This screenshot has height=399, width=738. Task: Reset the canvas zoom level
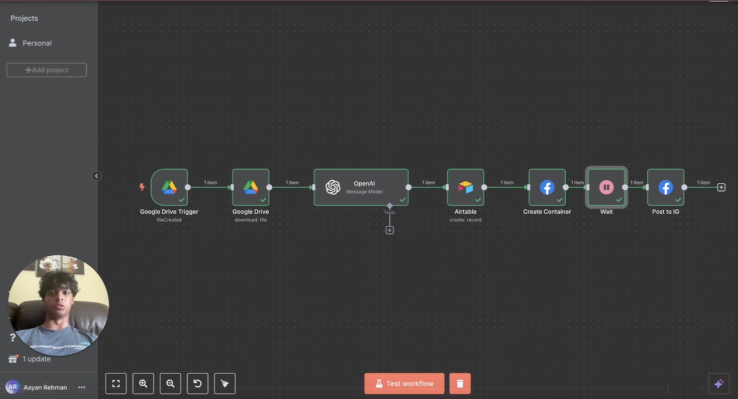(x=198, y=383)
